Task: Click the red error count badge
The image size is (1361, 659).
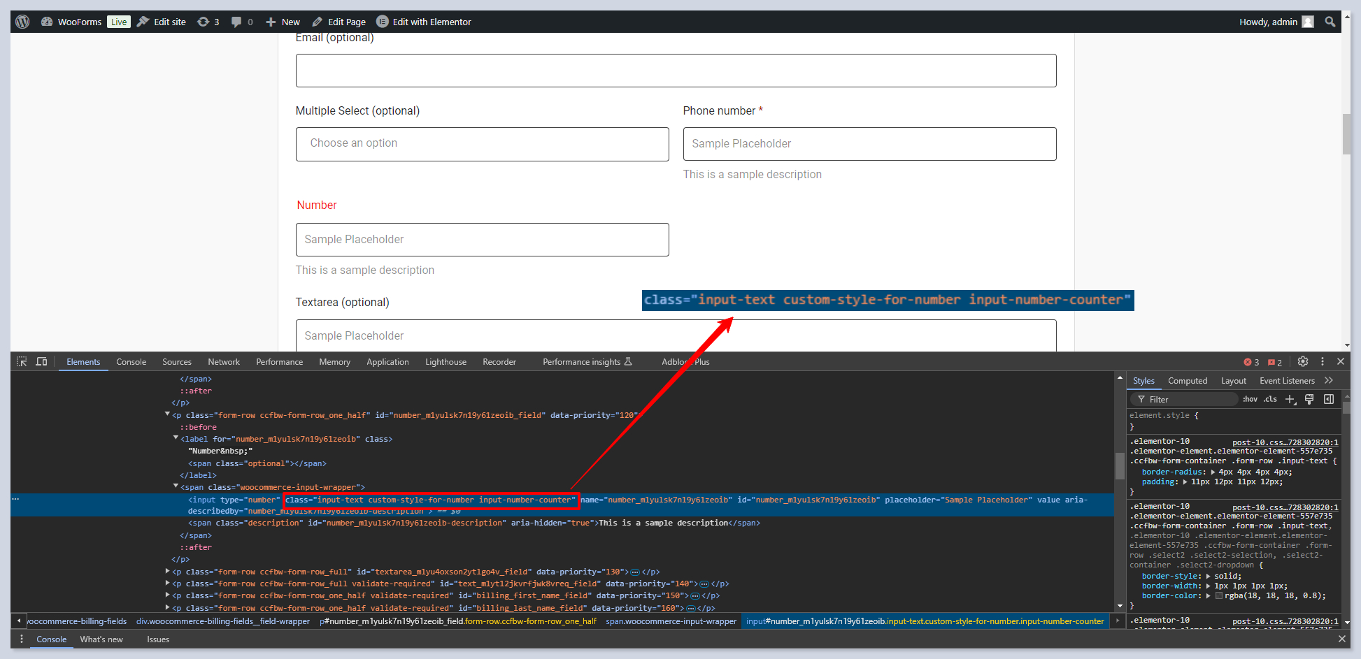Action: coord(1251,362)
